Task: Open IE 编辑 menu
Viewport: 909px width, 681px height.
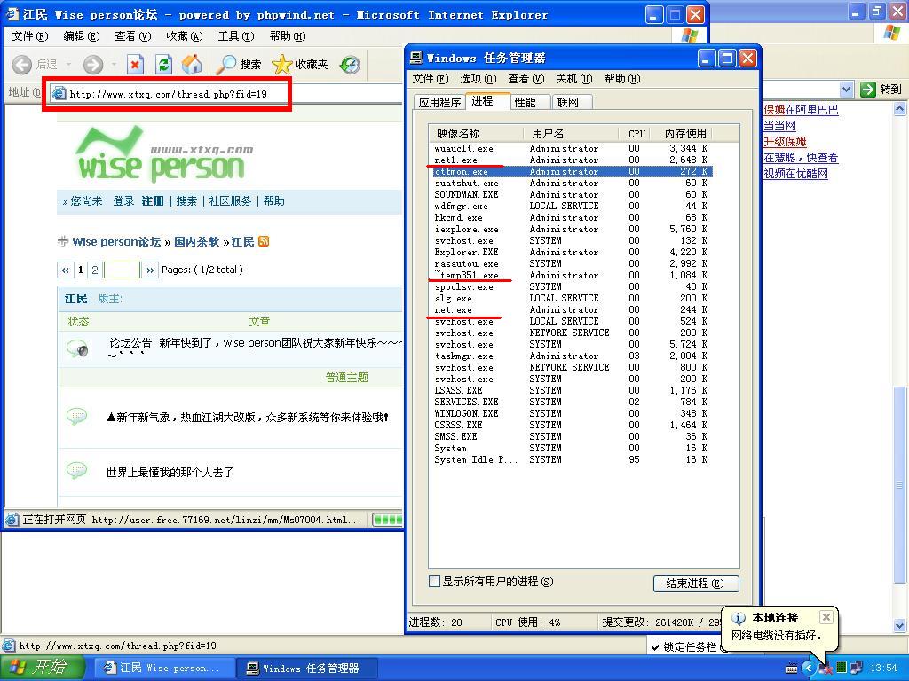Action: click(81, 35)
